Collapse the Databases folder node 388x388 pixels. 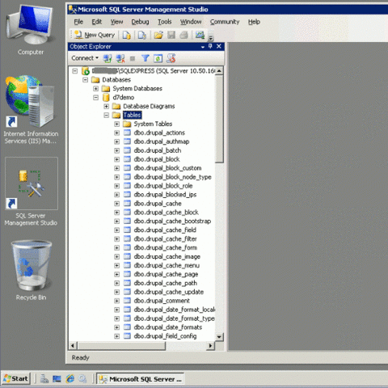point(86,80)
